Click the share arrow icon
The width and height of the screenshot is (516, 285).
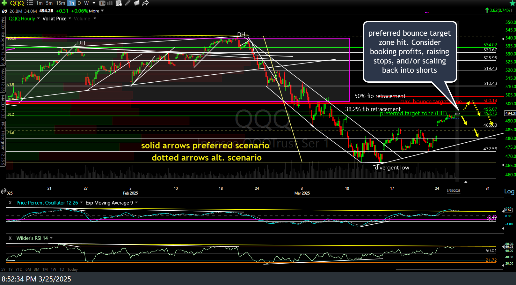[x=146, y=3]
